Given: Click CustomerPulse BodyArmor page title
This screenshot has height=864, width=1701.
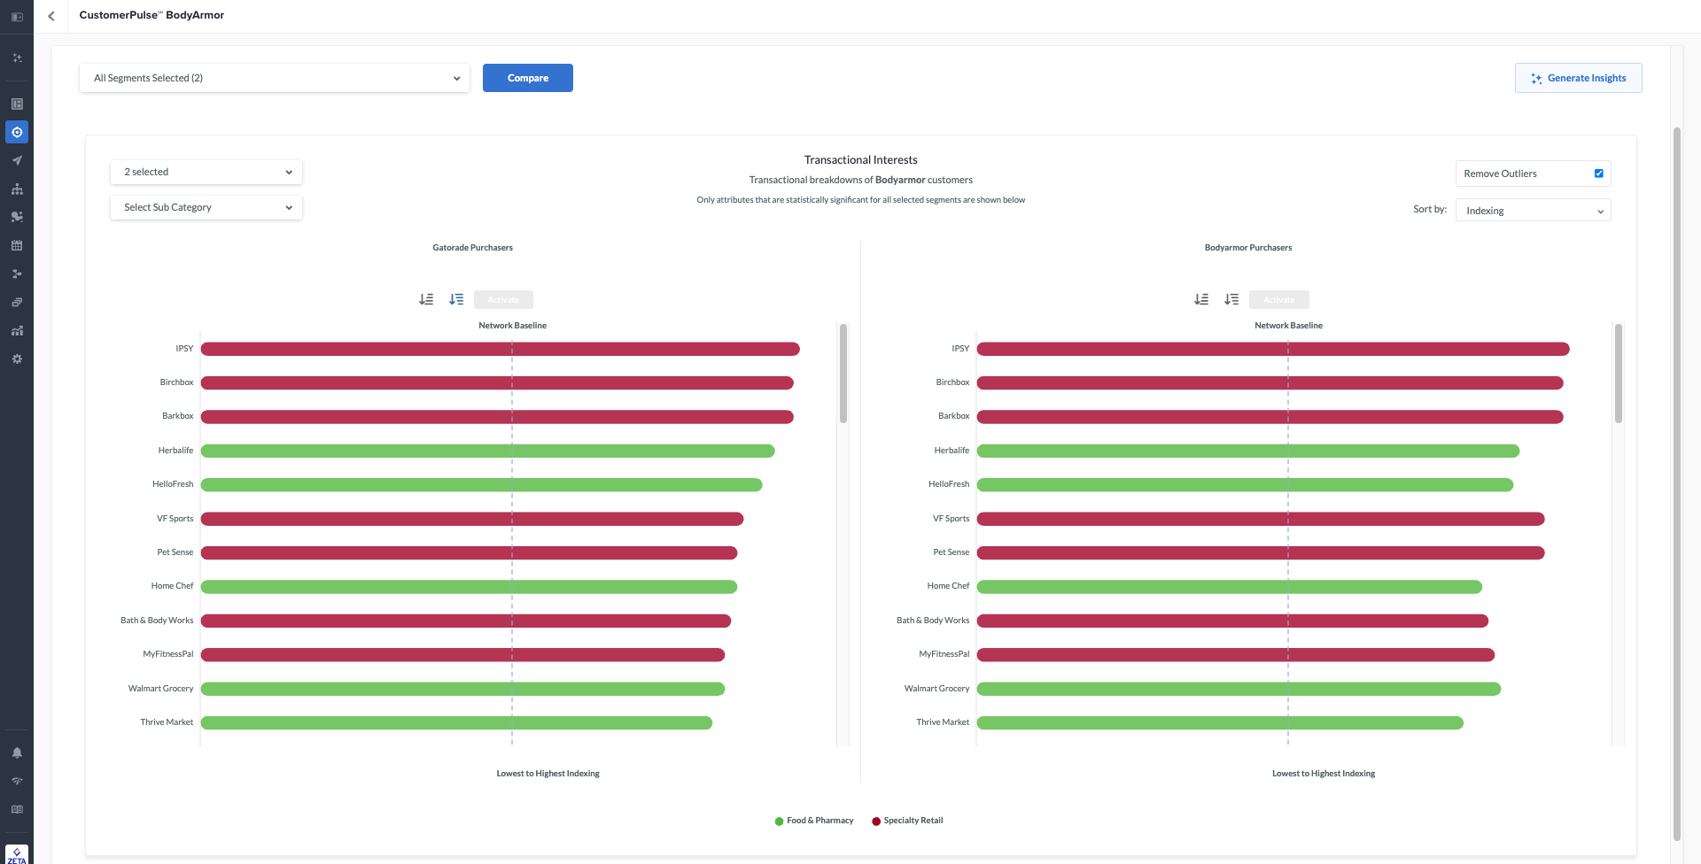Looking at the screenshot, I should pyautogui.click(x=151, y=15).
